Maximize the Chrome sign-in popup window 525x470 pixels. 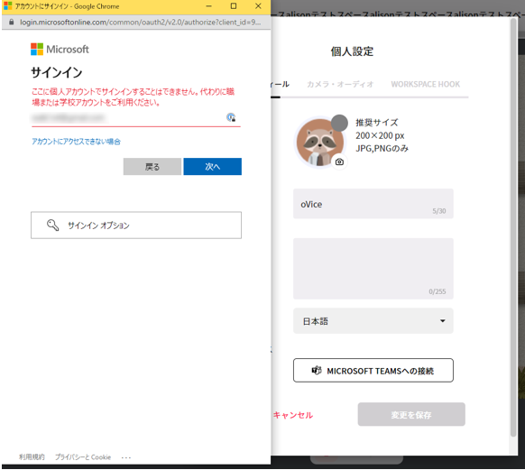[x=234, y=6]
